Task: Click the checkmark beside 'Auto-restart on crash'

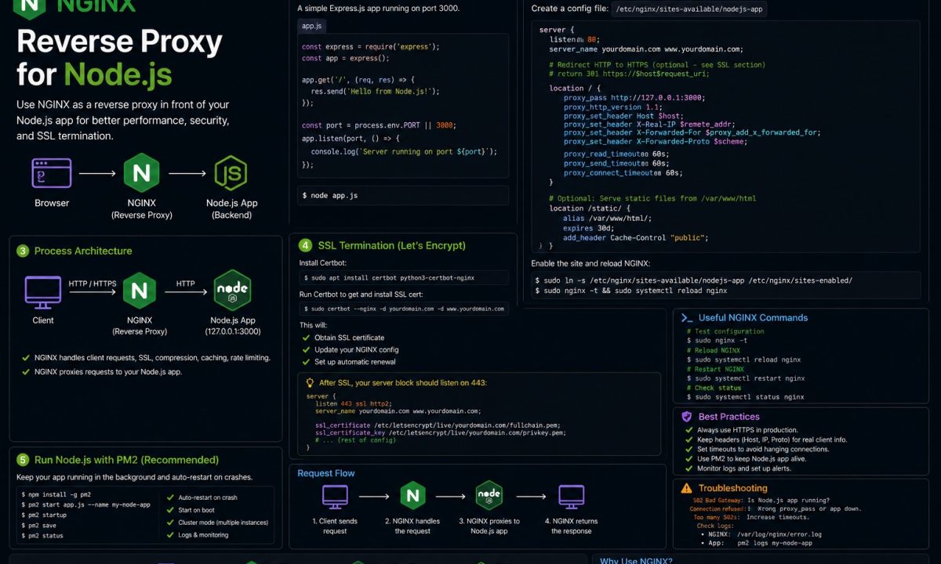Action: click(170, 497)
